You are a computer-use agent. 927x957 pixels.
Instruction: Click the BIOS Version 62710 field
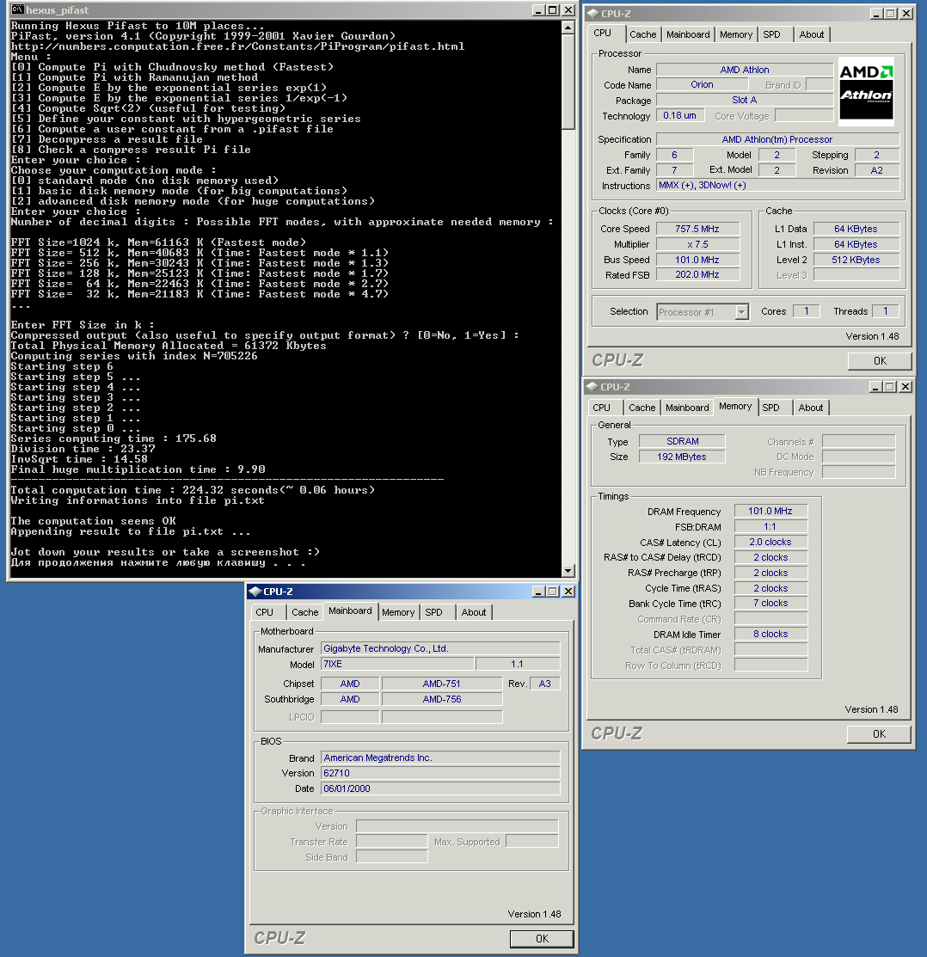point(440,773)
